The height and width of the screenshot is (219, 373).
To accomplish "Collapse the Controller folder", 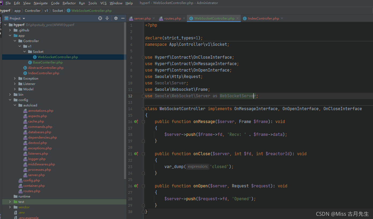I will coord(15,41).
